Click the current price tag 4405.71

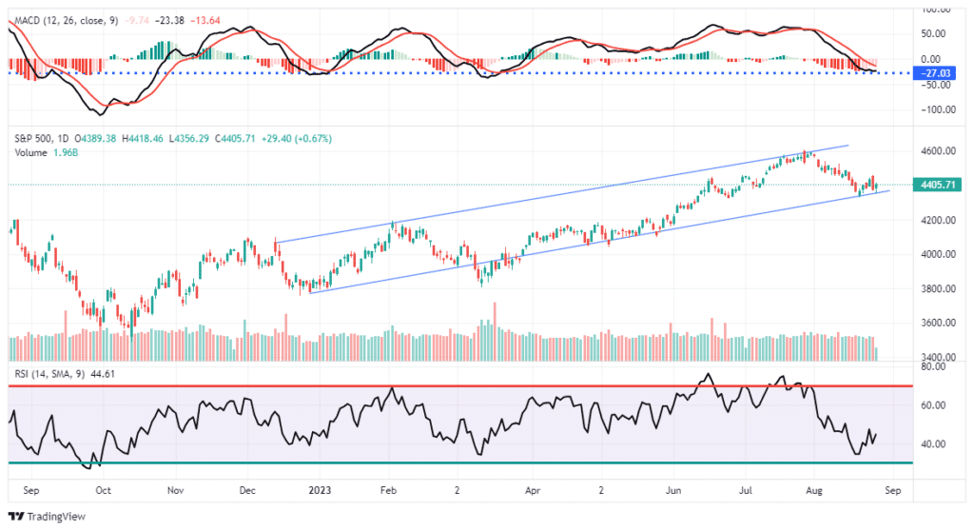[x=937, y=185]
